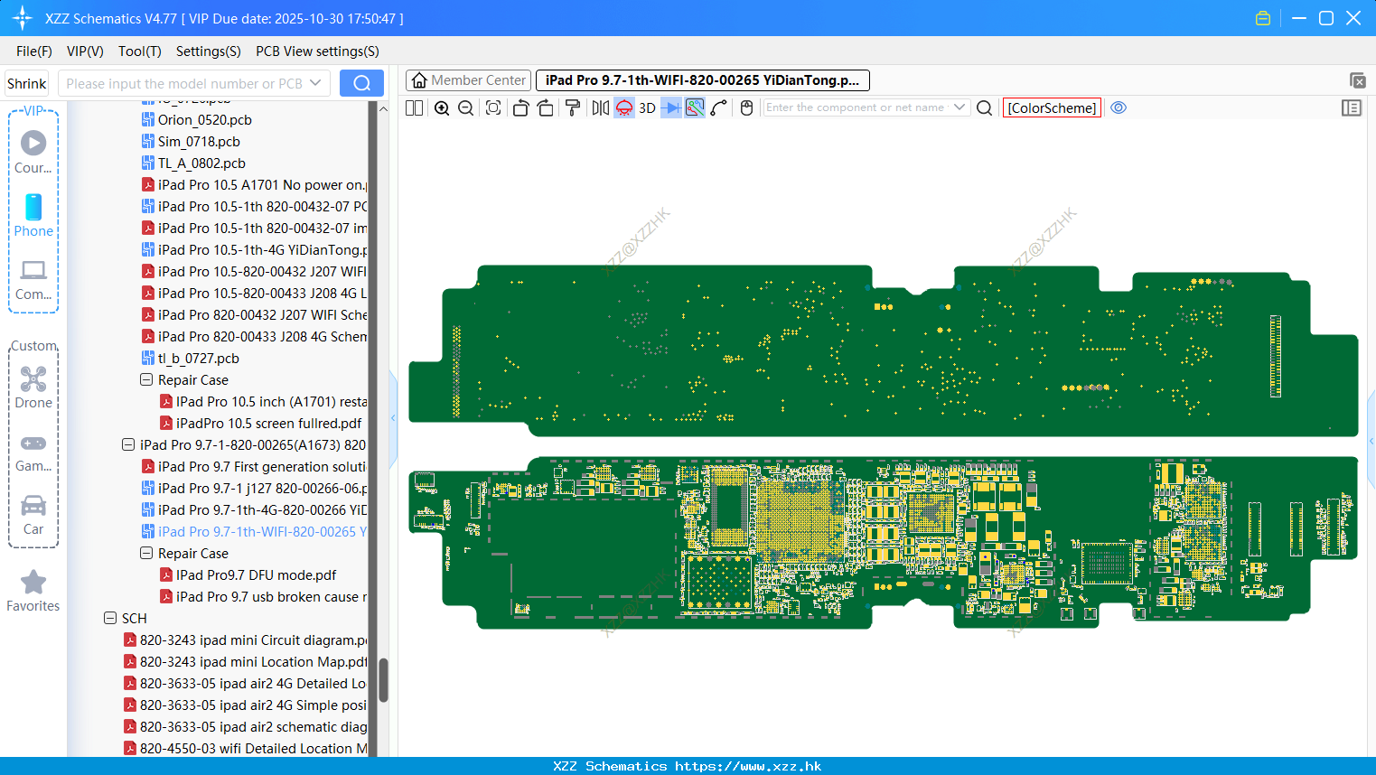
Task: Click the window stack icon at top right
Action: point(1357,80)
